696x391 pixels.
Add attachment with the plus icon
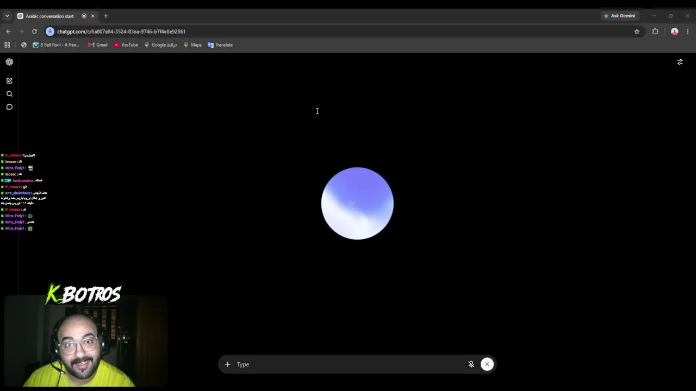click(x=227, y=364)
